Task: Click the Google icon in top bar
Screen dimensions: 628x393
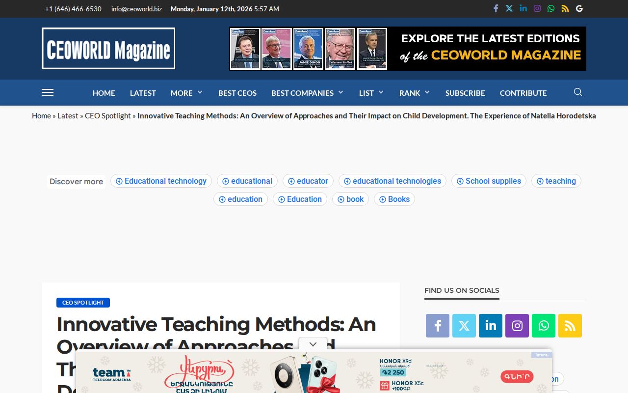Action: (579, 8)
